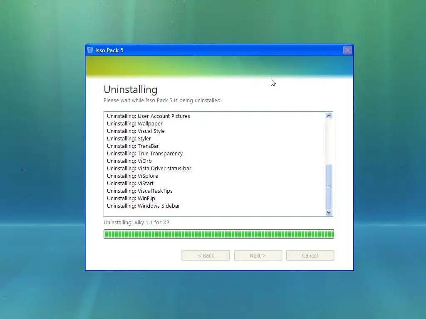Select the 'Uninstalling: User Account Pictures' line
The width and height of the screenshot is (426, 319).
[149, 116]
